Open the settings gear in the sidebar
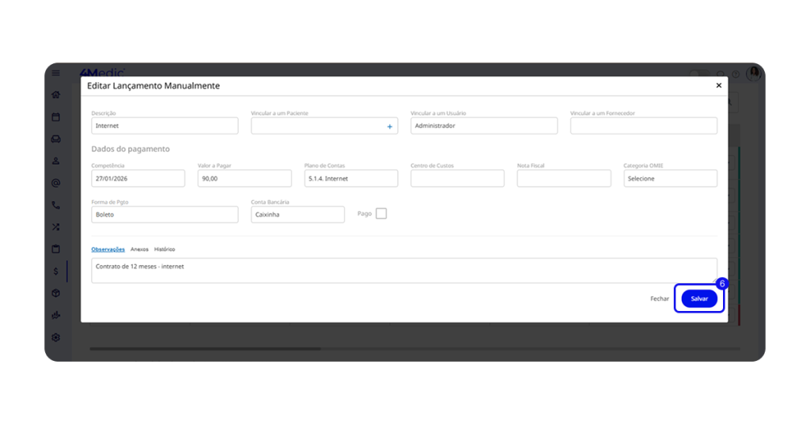 coord(55,337)
